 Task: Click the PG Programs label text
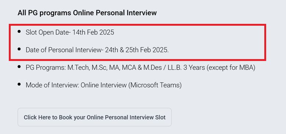(x=46, y=68)
